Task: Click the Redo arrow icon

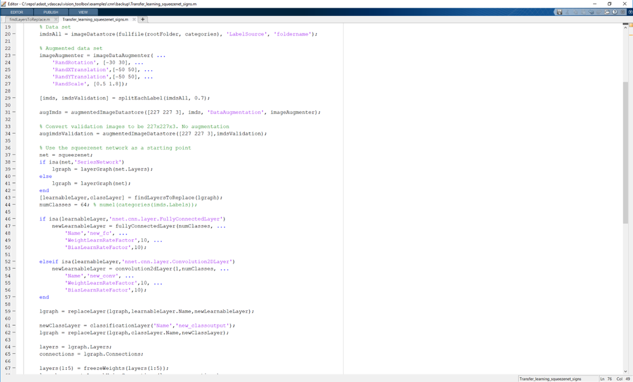Action: point(599,12)
